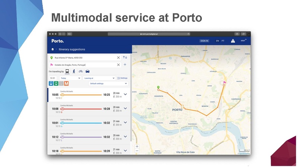Show Safari tab overview

coord(243,34)
